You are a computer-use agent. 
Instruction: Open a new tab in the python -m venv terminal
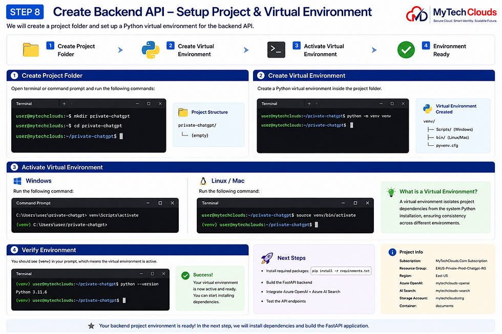coord(309,103)
